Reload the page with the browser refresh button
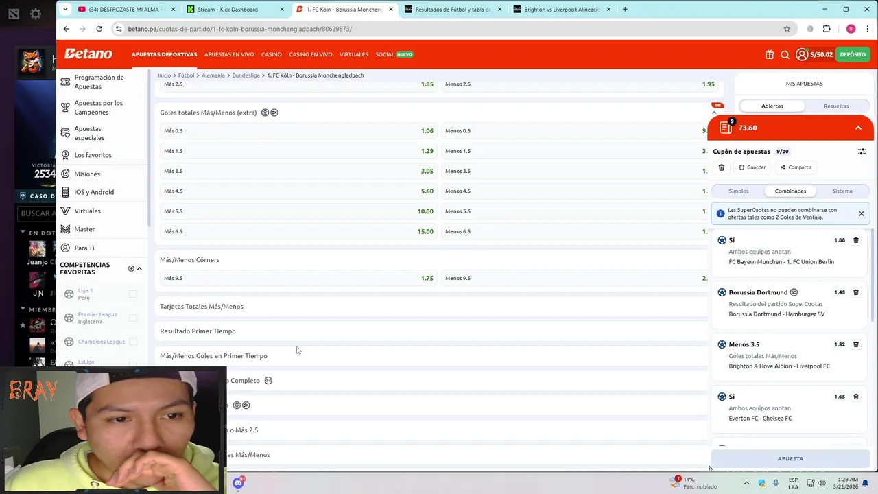Screen dimensions: 878x494 click(99, 29)
